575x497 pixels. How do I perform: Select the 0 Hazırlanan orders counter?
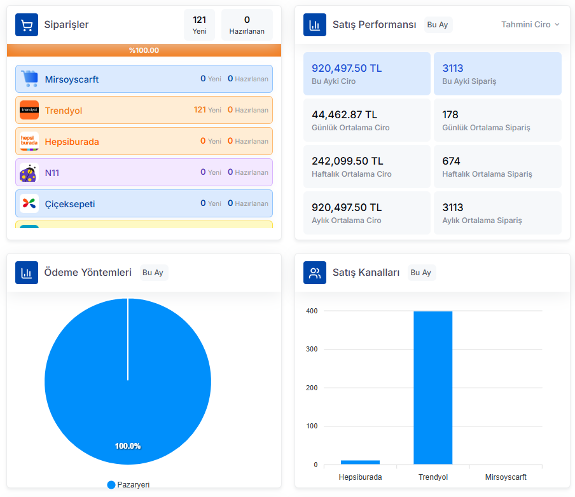tap(247, 25)
